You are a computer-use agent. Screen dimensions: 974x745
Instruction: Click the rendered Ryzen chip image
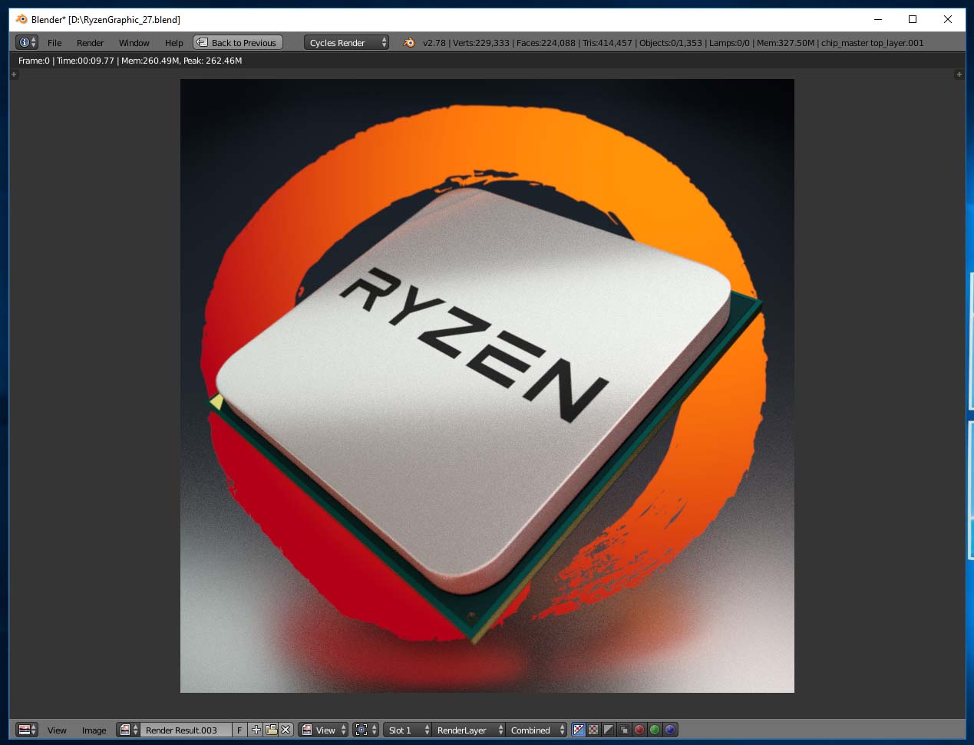click(x=487, y=386)
